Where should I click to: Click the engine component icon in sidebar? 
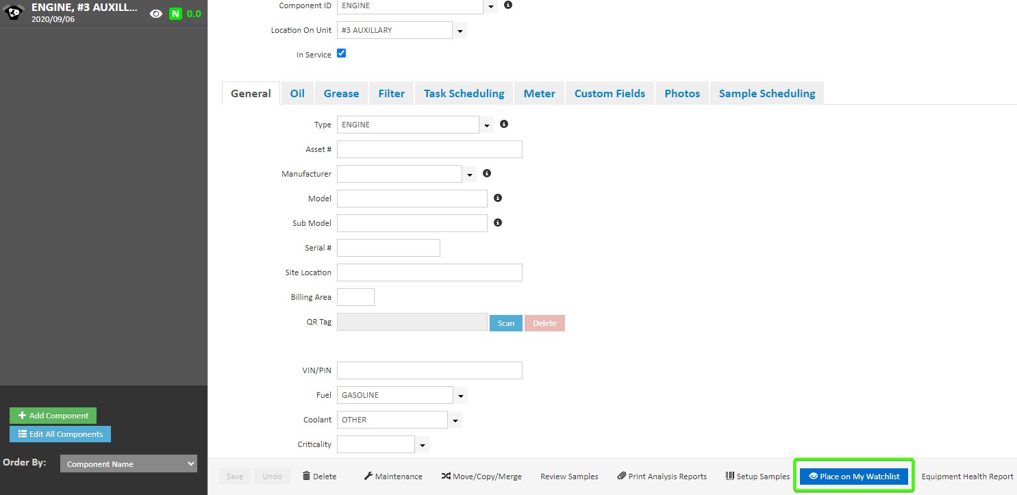(14, 13)
